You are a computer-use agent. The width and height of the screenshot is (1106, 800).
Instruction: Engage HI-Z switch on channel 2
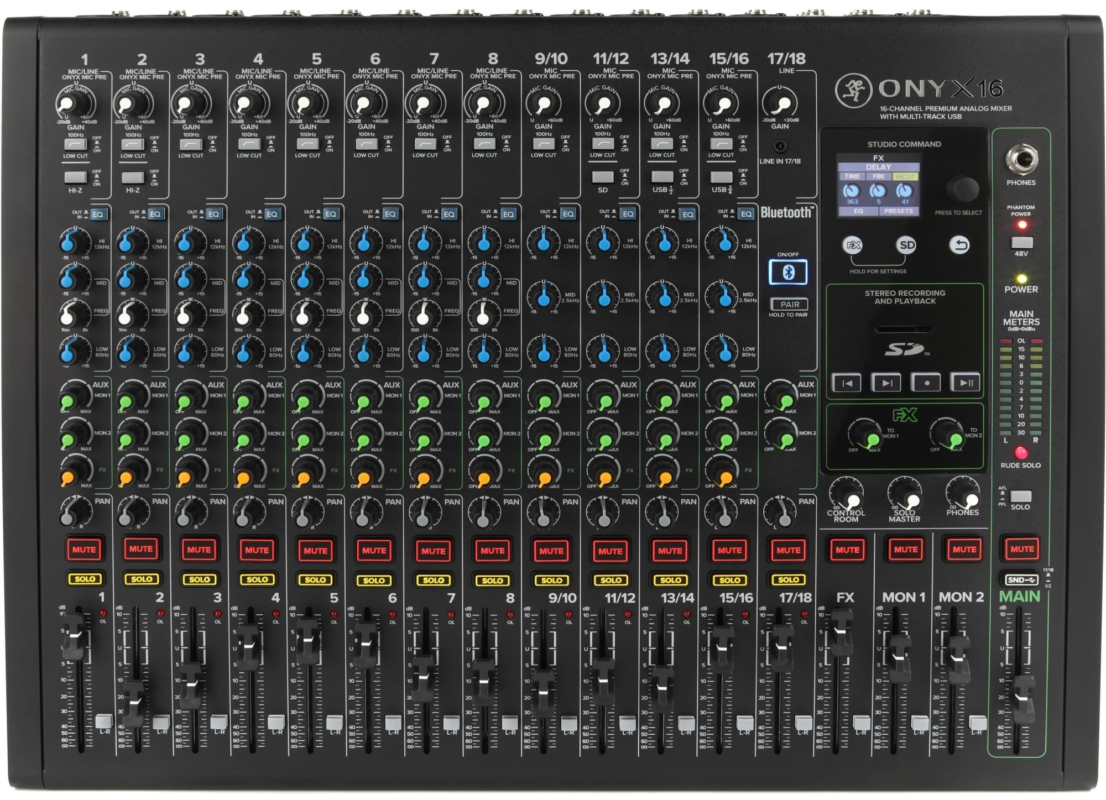click(x=133, y=177)
